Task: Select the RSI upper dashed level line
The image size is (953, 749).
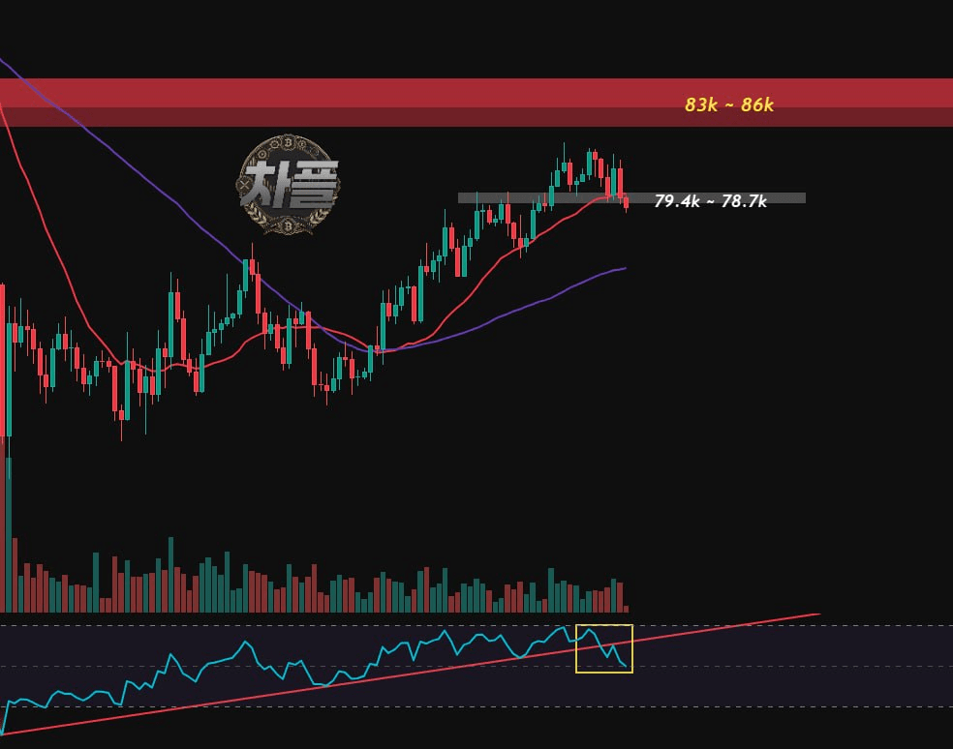Action: [x=476, y=625]
